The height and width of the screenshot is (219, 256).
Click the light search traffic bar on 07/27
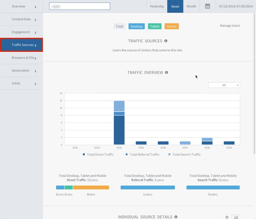[x=185, y=143]
